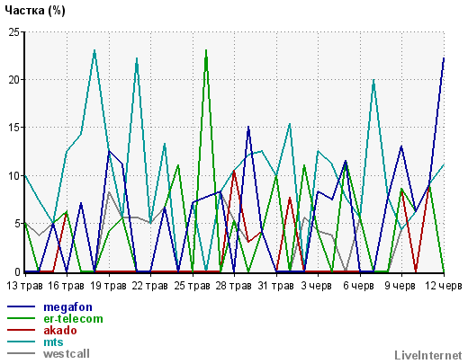This screenshot has height=364, width=468.
Task: Click the 12 черв axis label
Action: pyautogui.click(x=444, y=286)
